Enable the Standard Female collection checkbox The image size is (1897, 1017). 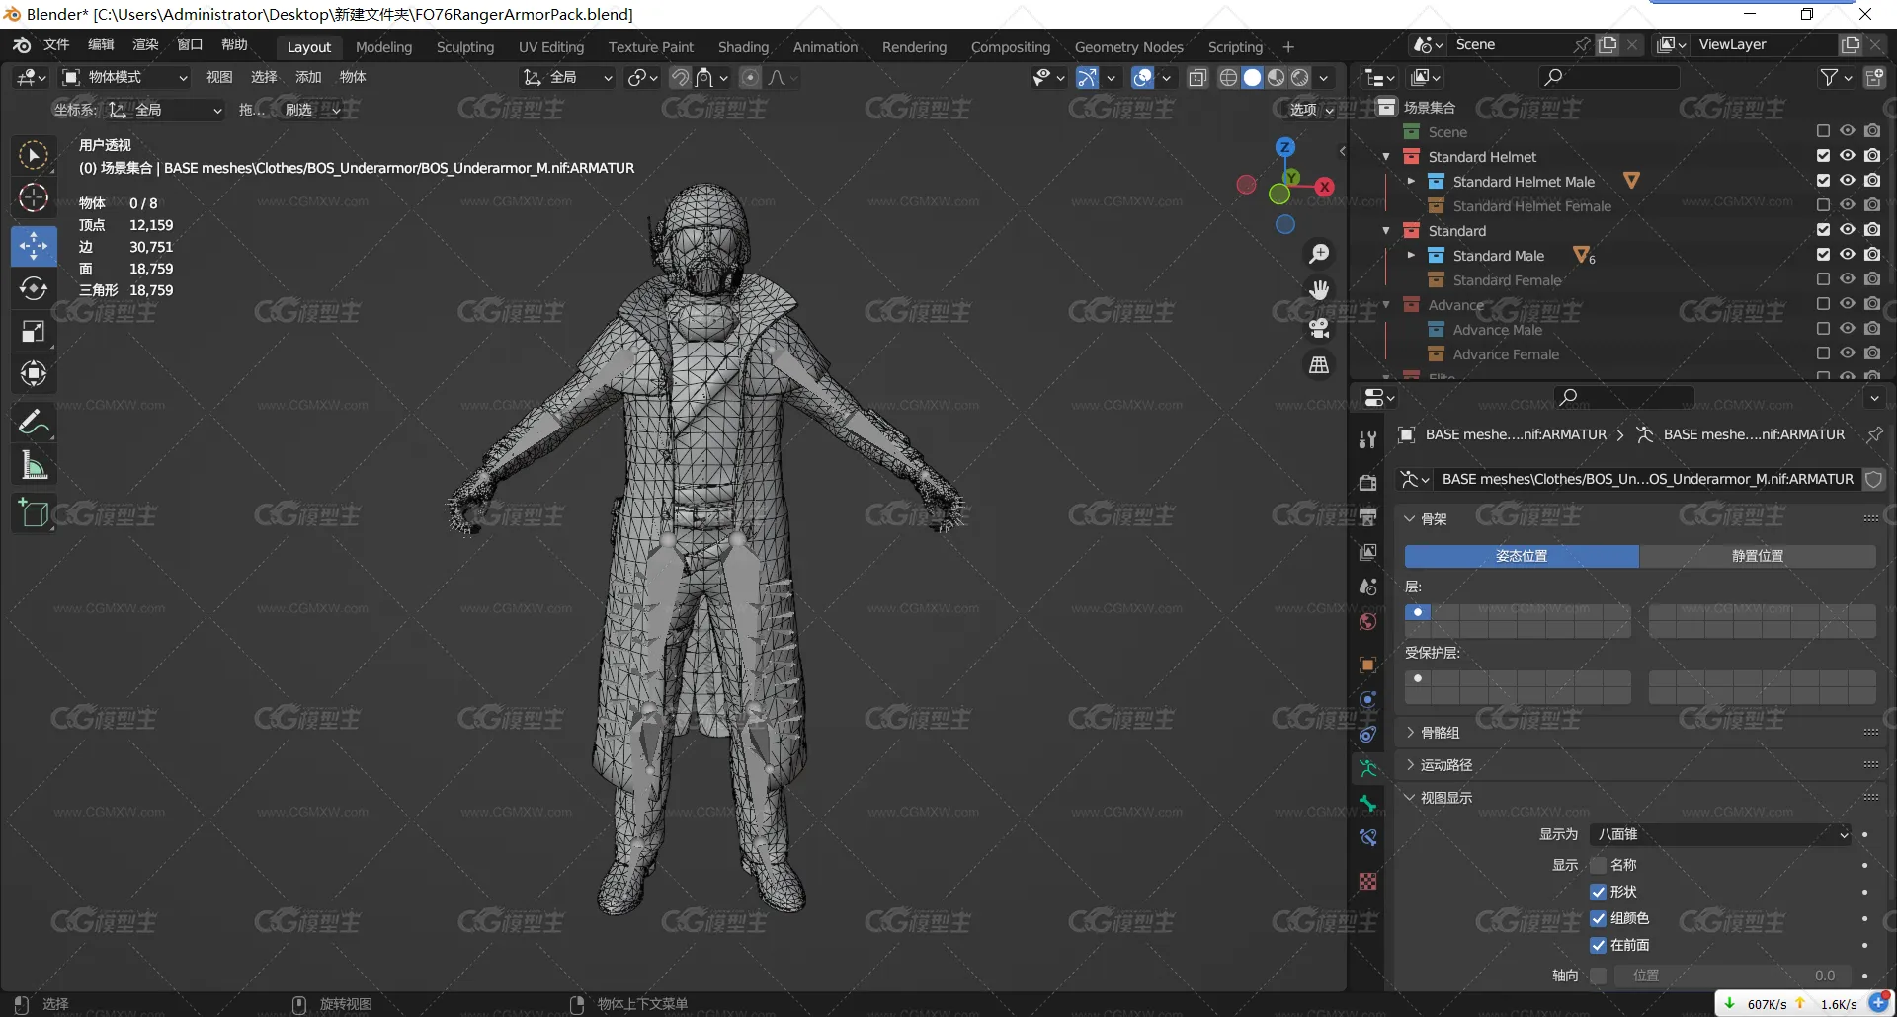click(1823, 279)
